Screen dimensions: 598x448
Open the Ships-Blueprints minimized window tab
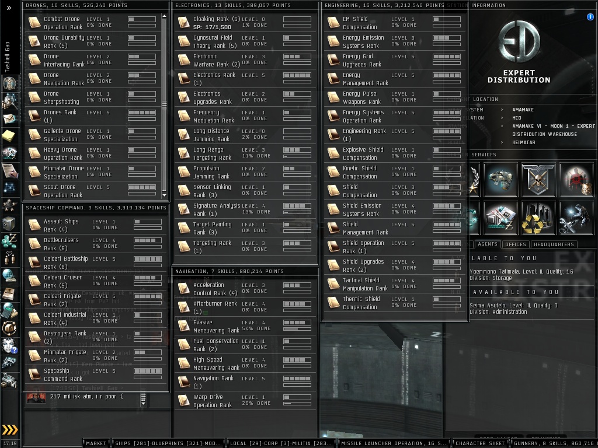point(168,443)
